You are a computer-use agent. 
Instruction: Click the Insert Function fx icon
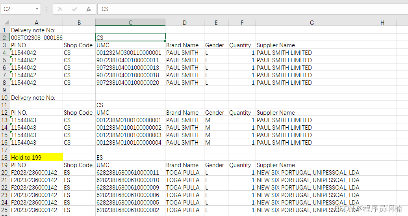pyautogui.click(x=89, y=9)
